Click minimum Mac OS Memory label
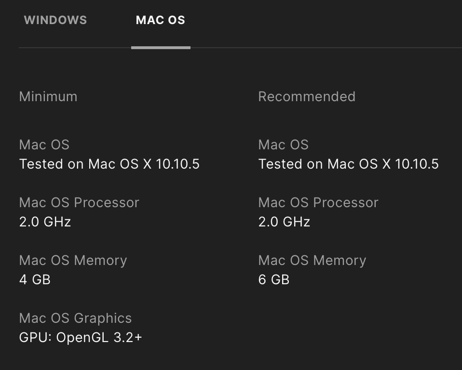Screen dimensions: 462x370 click(x=73, y=261)
